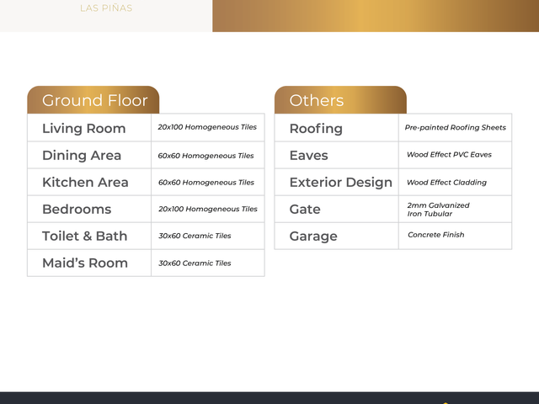This screenshot has height=404, width=539.
Task: Select the Gate row label
Action: [x=305, y=210]
